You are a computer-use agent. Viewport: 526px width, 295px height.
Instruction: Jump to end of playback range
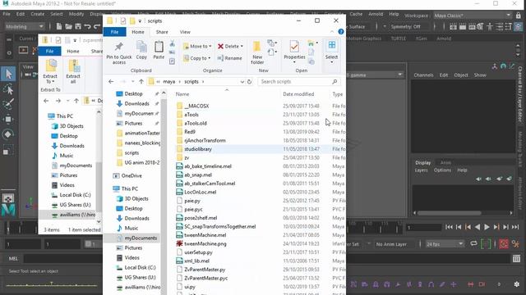(515, 227)
